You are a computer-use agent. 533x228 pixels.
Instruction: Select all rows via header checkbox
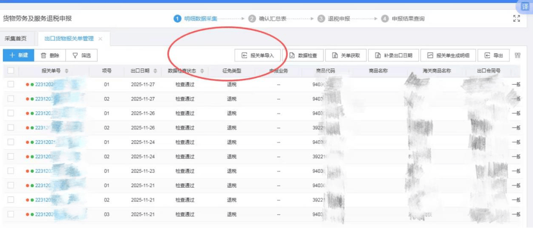(x=11, y=71)
